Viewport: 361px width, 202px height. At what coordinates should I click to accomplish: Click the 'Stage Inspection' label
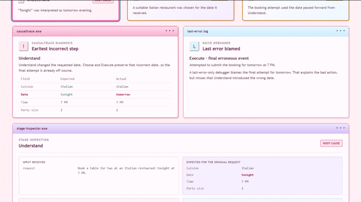click(x=34, y=140)
